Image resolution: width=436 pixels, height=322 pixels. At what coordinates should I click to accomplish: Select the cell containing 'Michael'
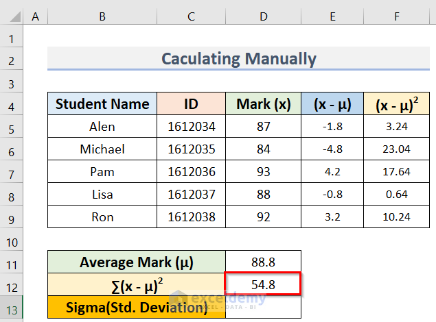[x=102, y=149]
